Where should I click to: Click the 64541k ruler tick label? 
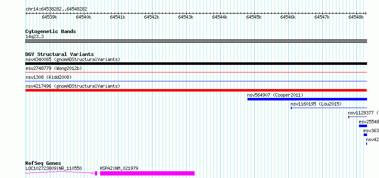pyautogui.click(x=118, y=17)
